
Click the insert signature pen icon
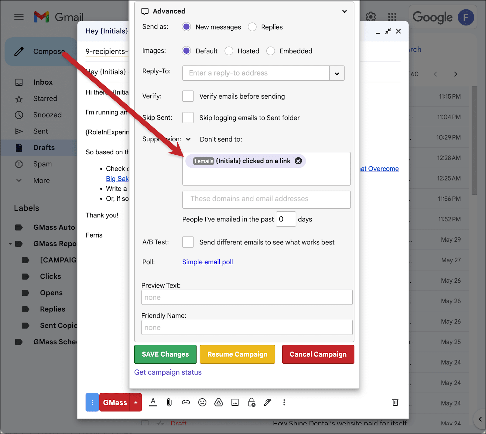click(x=268, y=402)
